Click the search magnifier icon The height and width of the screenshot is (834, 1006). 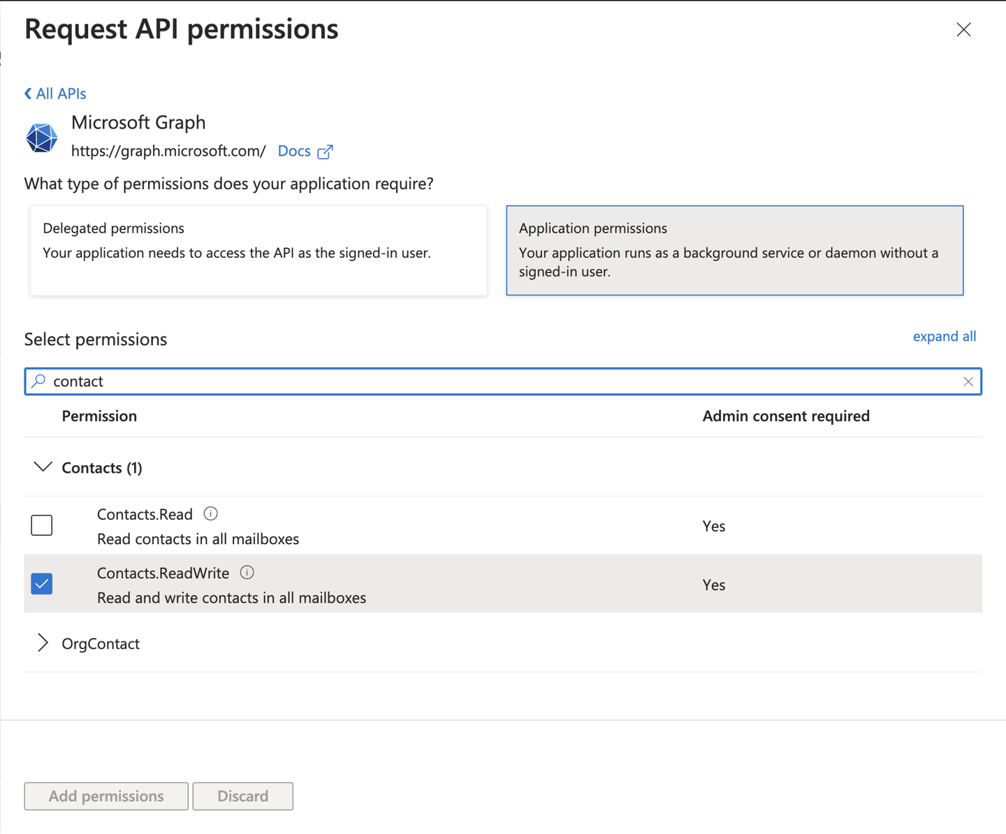(39, 381)
